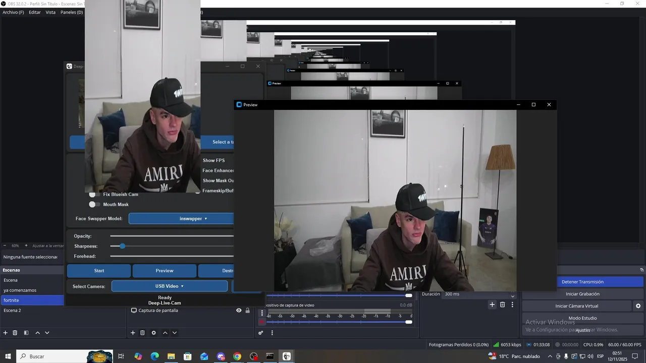
Task: Open source properties gear icon in sources toolbar
Action: click(153, 333)
